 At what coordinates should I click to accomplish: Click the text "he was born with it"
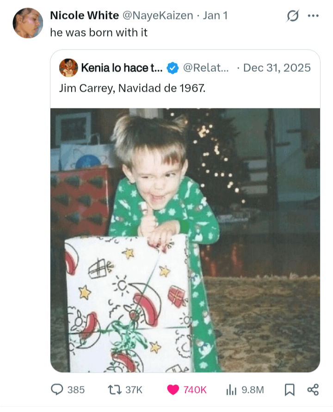click(x=99, y=33)
